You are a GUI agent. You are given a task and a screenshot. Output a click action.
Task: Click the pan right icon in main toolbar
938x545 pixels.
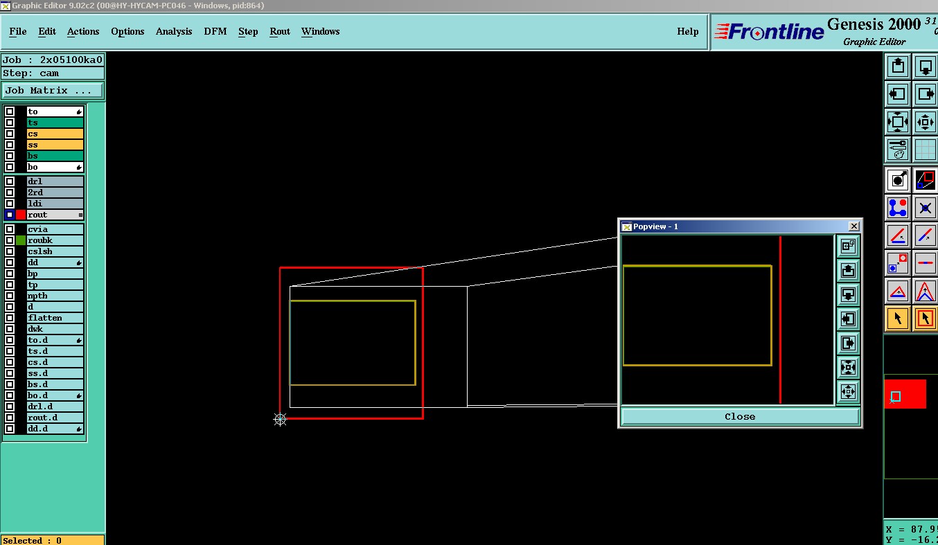[x=926, y=93]
